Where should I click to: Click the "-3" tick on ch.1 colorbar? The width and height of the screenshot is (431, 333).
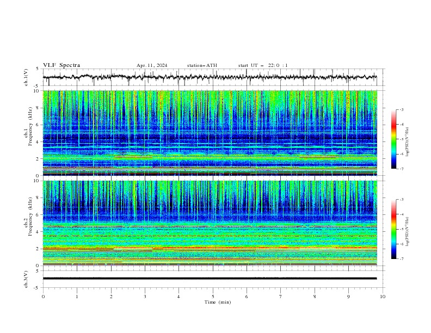click(x=402, y=109)
